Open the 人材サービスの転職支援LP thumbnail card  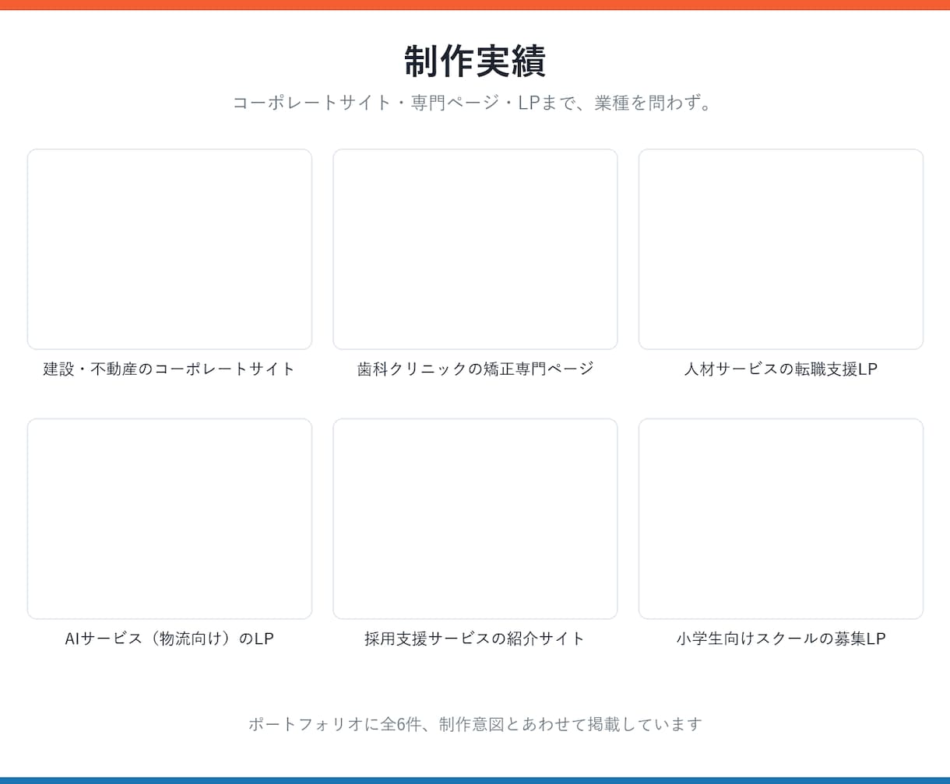(x=781, y=249)
